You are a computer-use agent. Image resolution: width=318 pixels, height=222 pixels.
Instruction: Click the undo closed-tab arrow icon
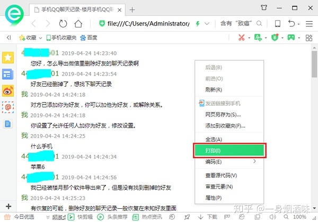291,23
